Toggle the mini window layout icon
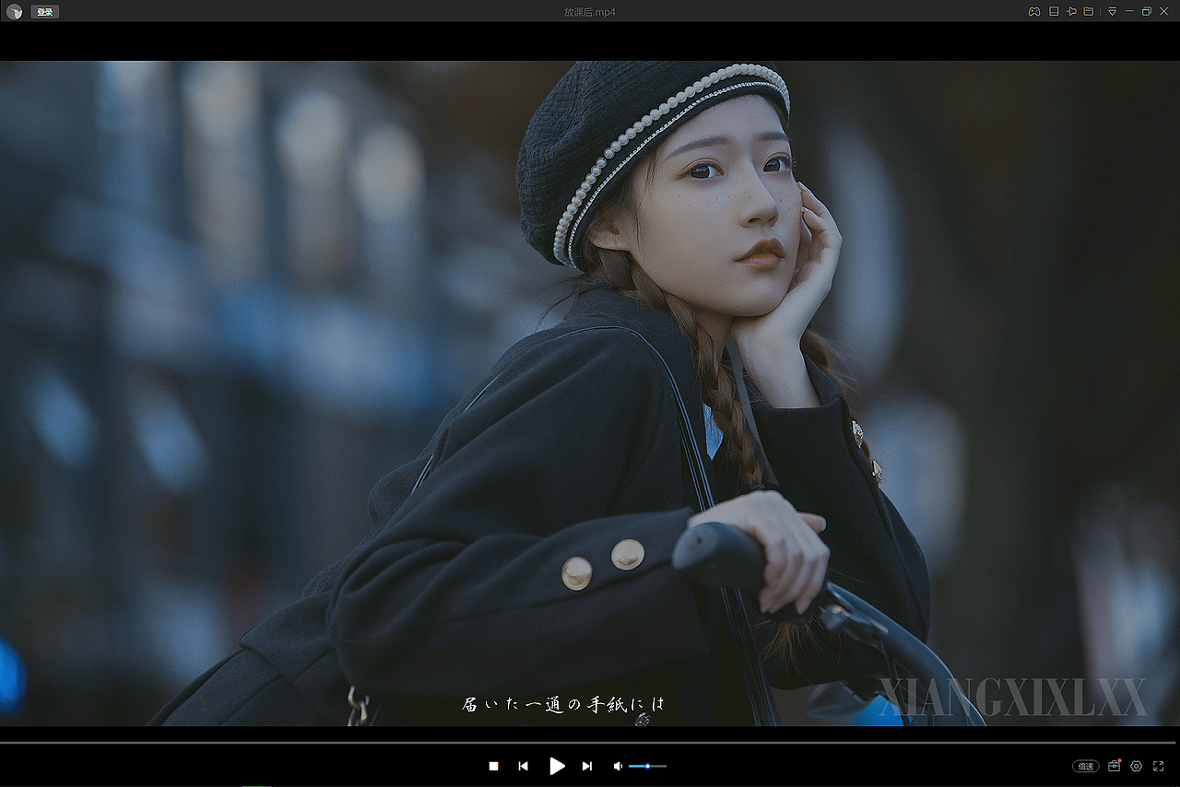Image resolution: width=1180 pixels, height=787 pixels. coord(1054,11)
